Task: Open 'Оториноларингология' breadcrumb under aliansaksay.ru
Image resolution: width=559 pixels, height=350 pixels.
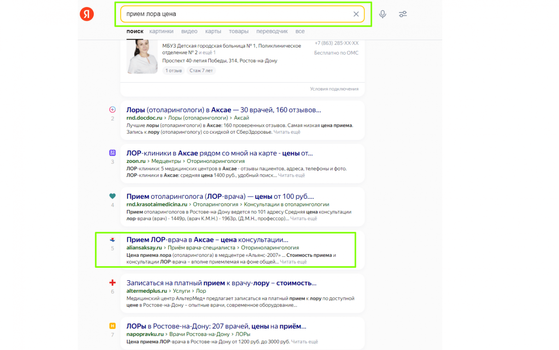Action: pyautogui.click(x=270, y=248)
